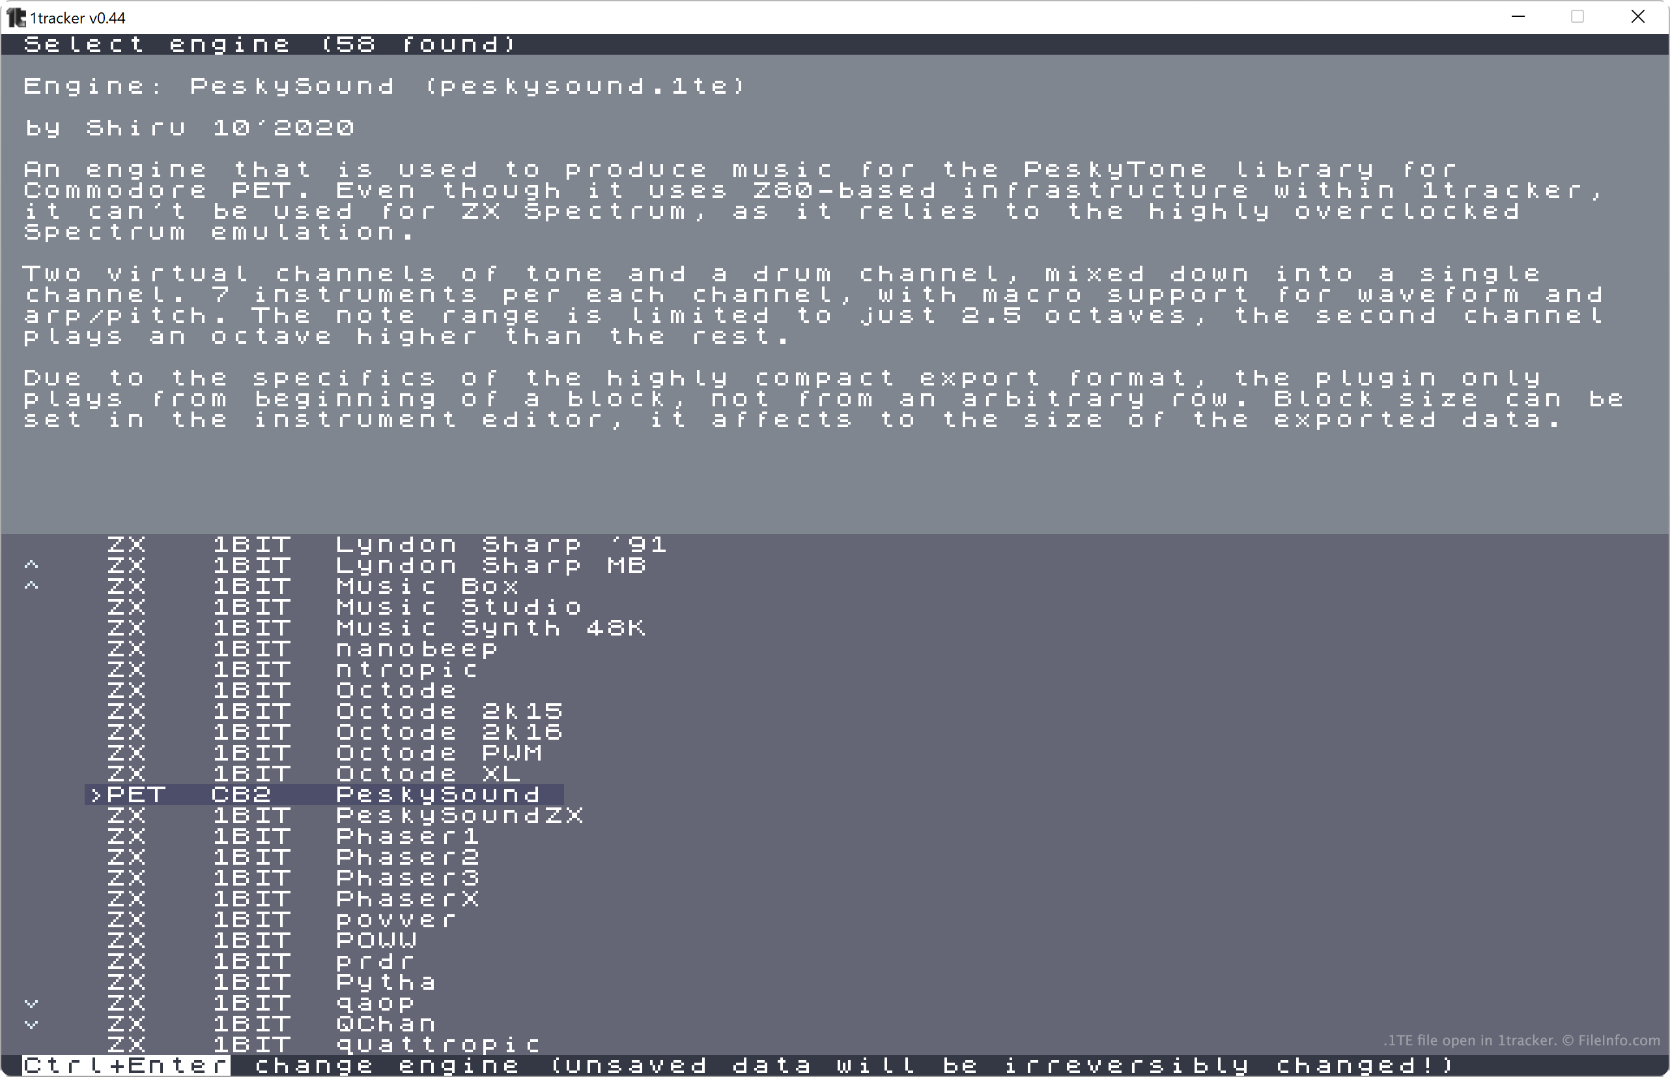Click the selection arrow before PET PeskySound
1670x1077 pixels.
(96, 794)
